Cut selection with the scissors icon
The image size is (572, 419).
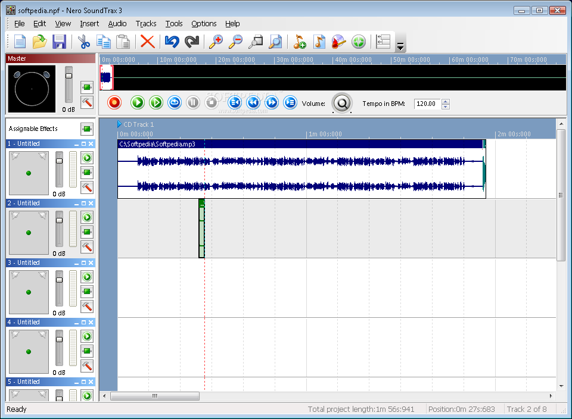(x=84, y=42)
